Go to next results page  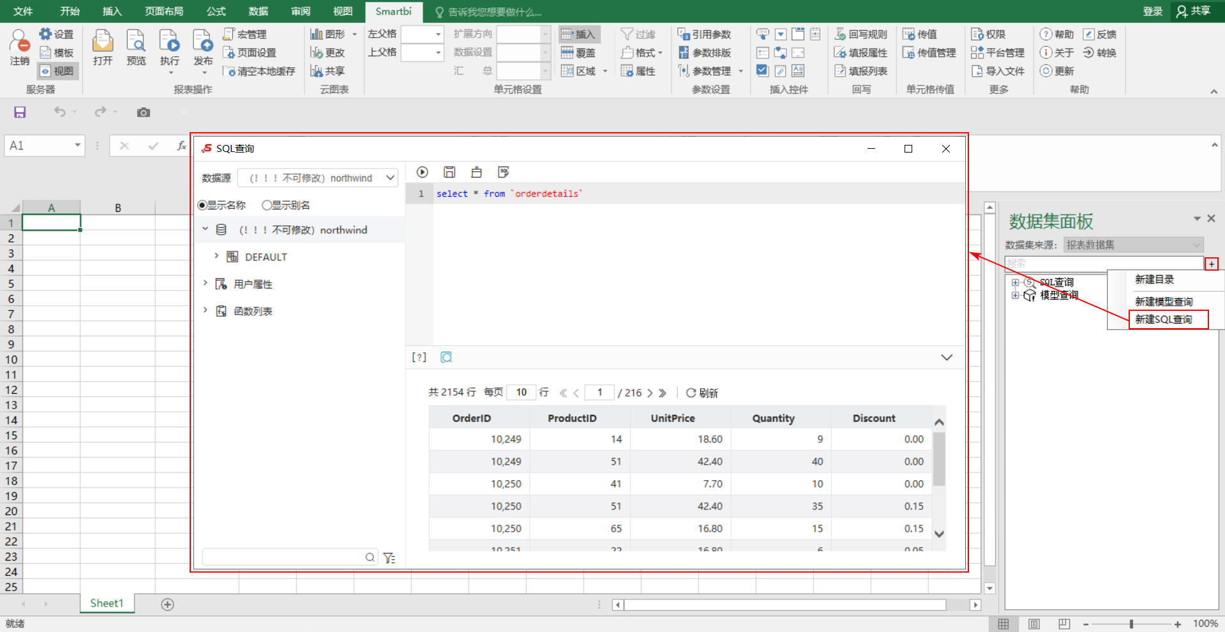tap(650, 393)
